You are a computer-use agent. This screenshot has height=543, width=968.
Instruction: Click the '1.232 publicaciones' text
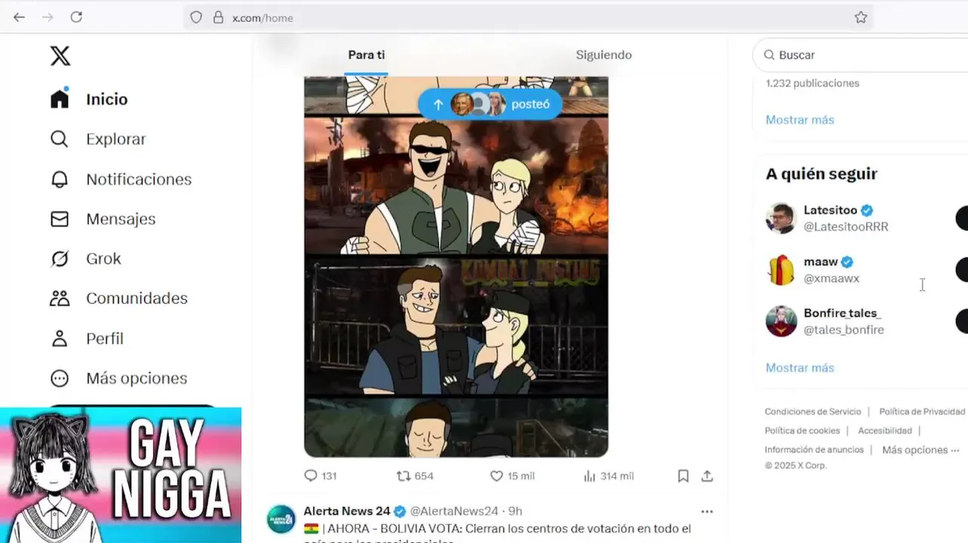813,84
